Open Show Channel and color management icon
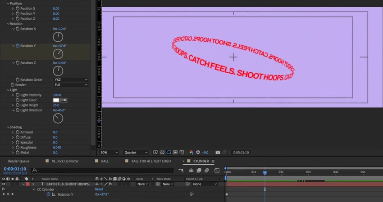The width and height of the screenshot is (383, 202). 191,152
